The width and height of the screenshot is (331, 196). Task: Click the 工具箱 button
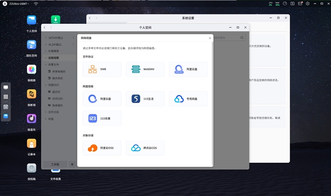pyautogui.click(x=55, y=164)
